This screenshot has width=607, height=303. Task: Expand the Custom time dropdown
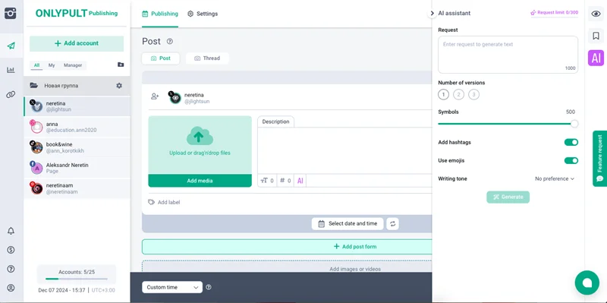pyautogui.click(x=172, y=287)
